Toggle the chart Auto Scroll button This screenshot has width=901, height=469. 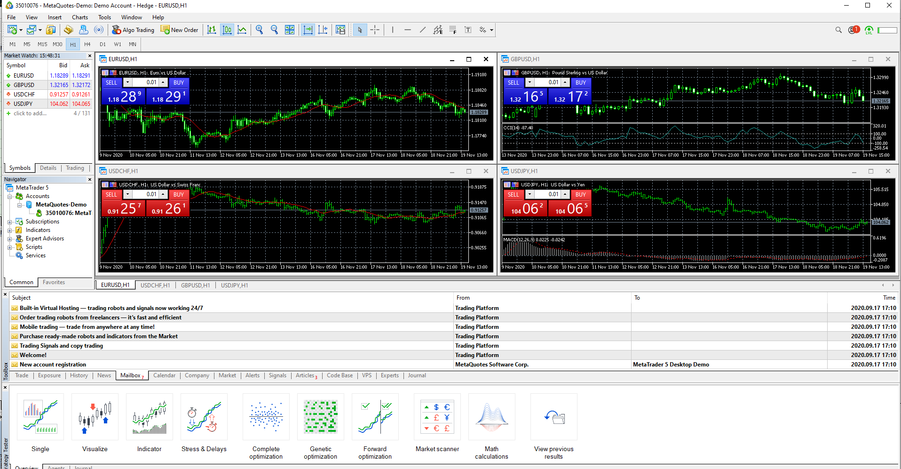(x=308, y=30)
